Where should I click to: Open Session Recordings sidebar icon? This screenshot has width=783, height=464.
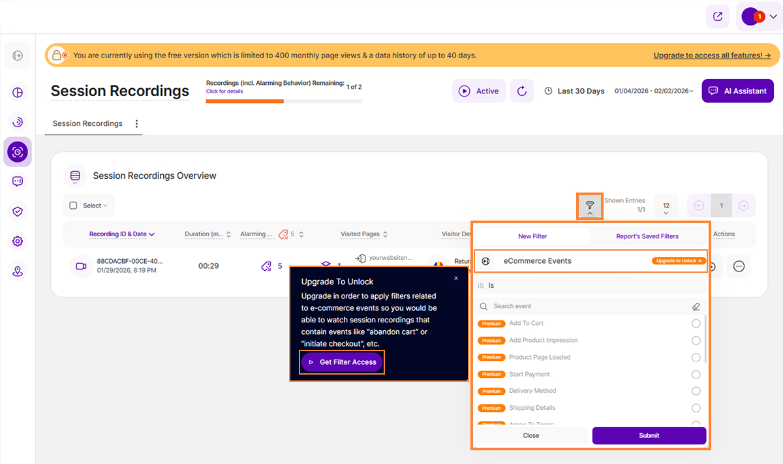pyautogui.click(x=18, y=152)
